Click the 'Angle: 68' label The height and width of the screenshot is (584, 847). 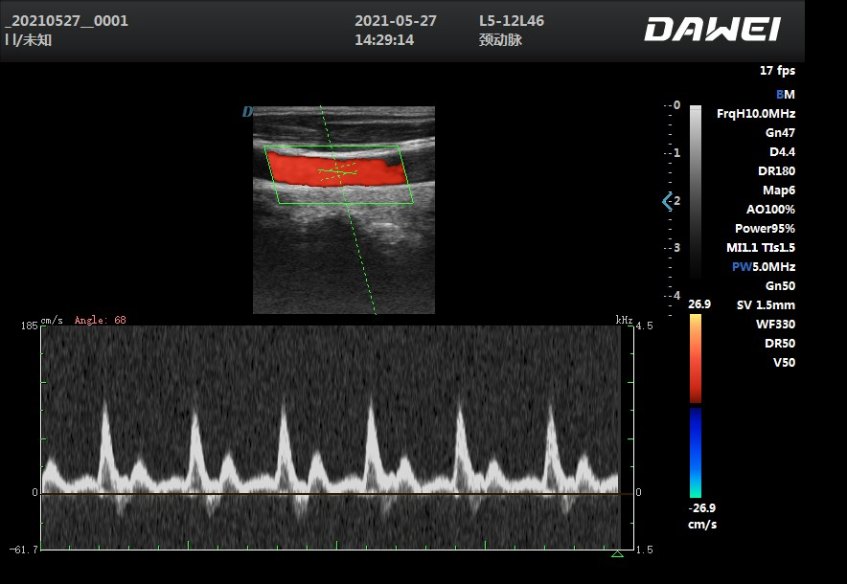click(100, 320)
